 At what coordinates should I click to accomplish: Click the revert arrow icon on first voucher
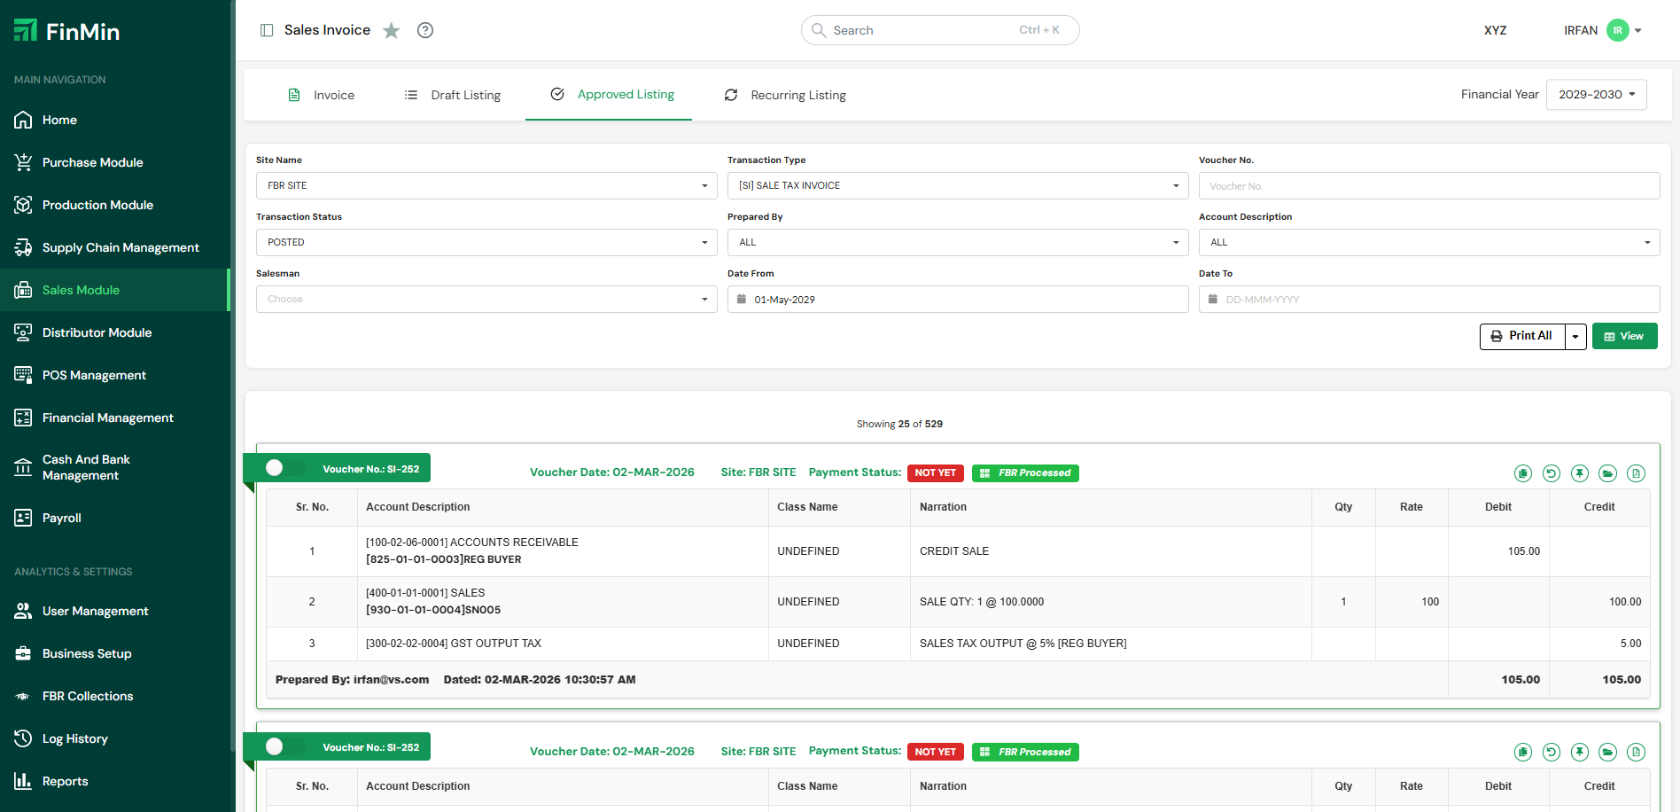point(1551,473)
